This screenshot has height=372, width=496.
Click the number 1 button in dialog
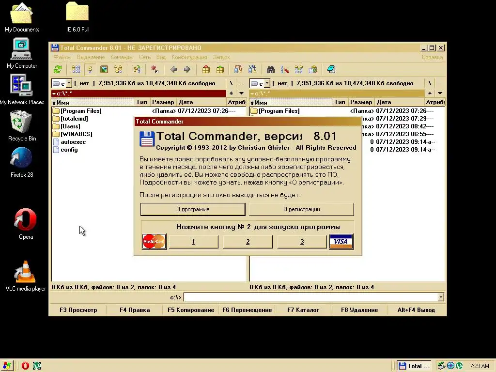click(193, 242)
